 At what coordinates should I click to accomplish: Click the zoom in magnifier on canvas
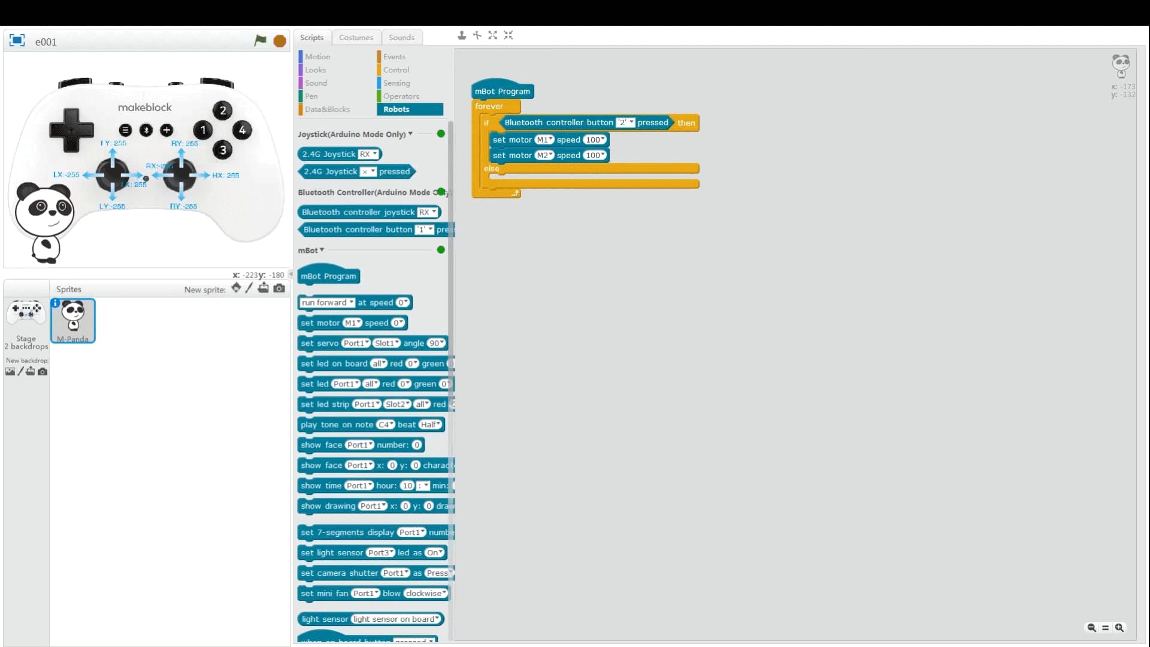tap(1119, 628)
